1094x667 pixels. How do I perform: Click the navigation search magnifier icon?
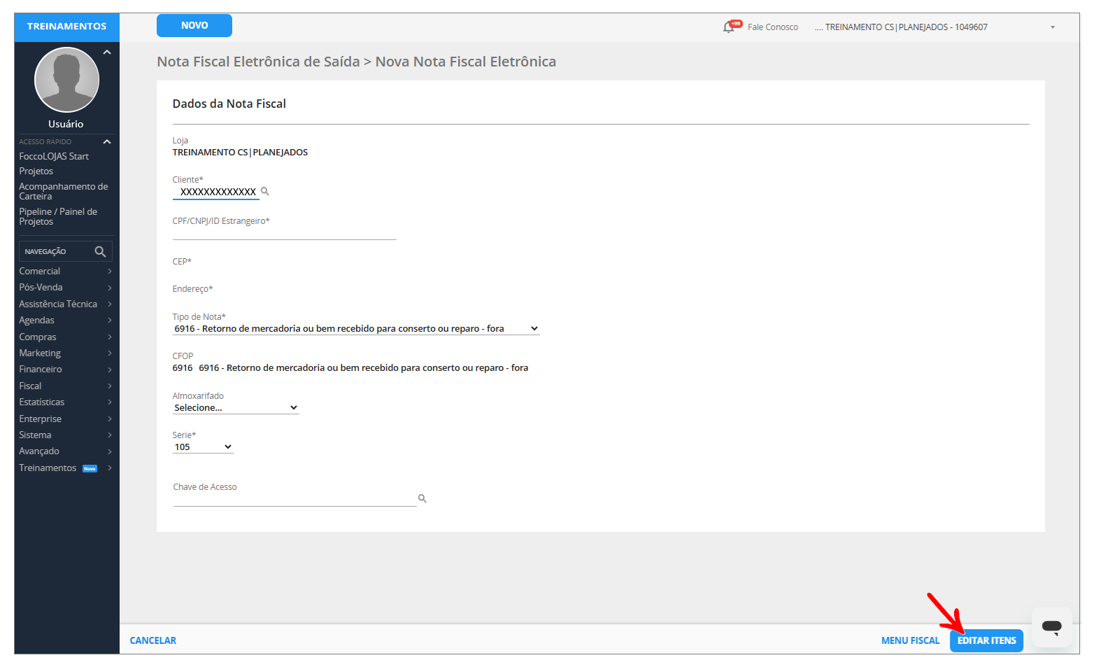pyautogui.click(x=100, y=251)
